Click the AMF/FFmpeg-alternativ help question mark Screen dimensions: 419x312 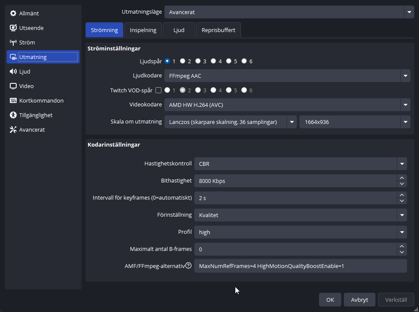pyautogui.click(x=188, y=266)
